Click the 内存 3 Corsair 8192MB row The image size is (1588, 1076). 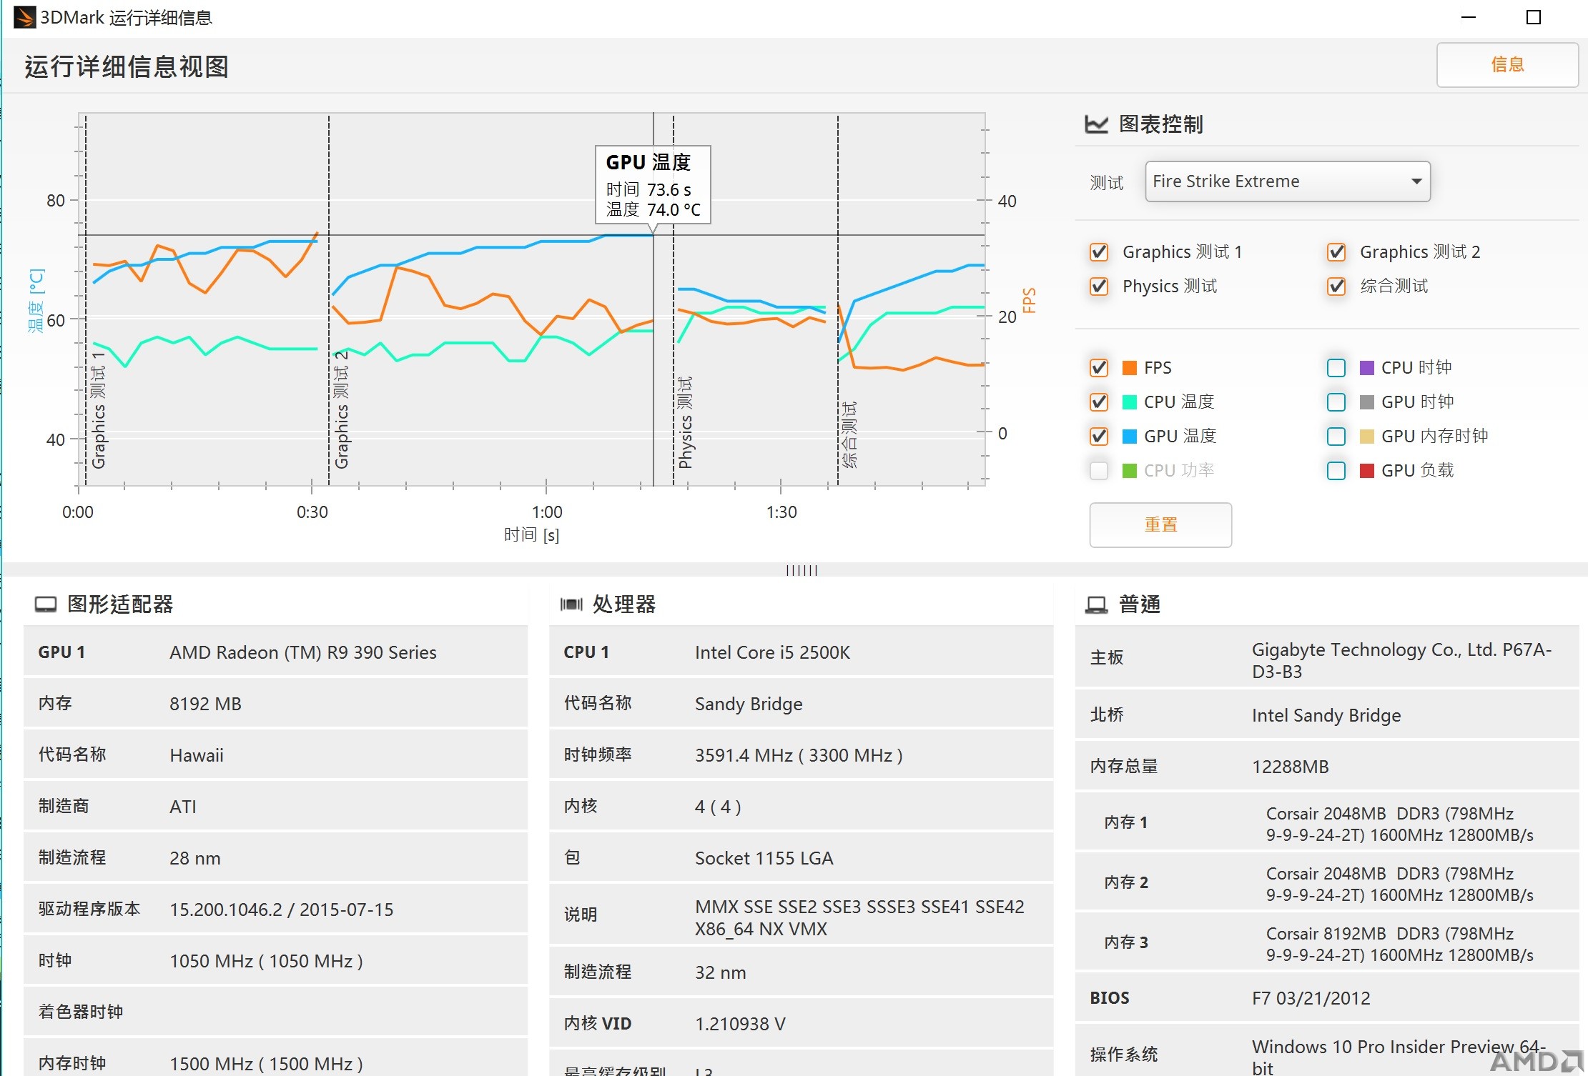point(1327,943)
